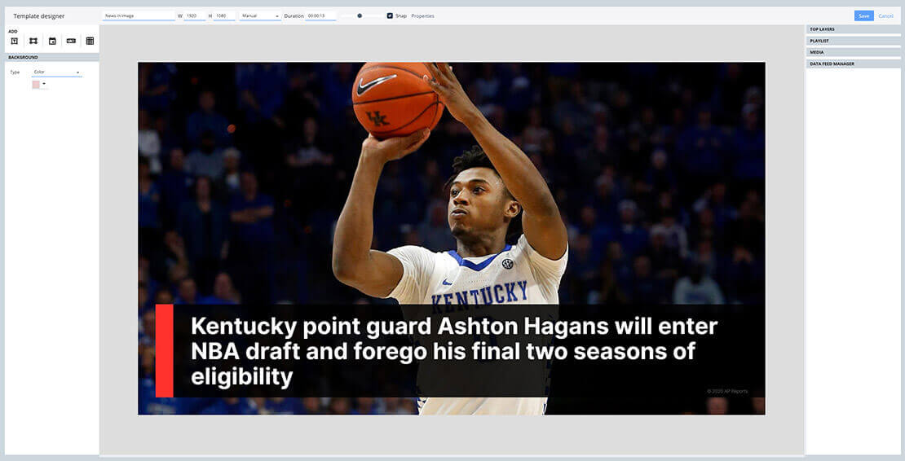Click the '© 2020 AP Reports' caption
This screenshot has height=461, width=905.
pyautogui.click(x=727, y=391)
